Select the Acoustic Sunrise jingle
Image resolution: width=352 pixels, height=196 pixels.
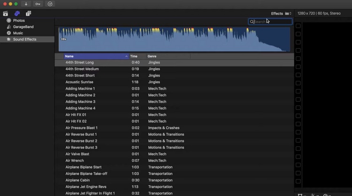coord(79,82)
